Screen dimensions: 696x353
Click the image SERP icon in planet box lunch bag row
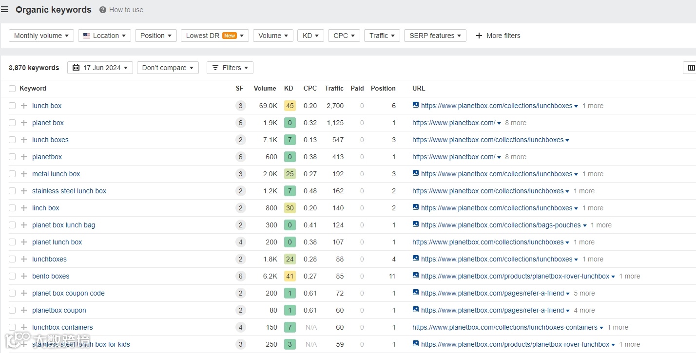(x=416, y=224)
